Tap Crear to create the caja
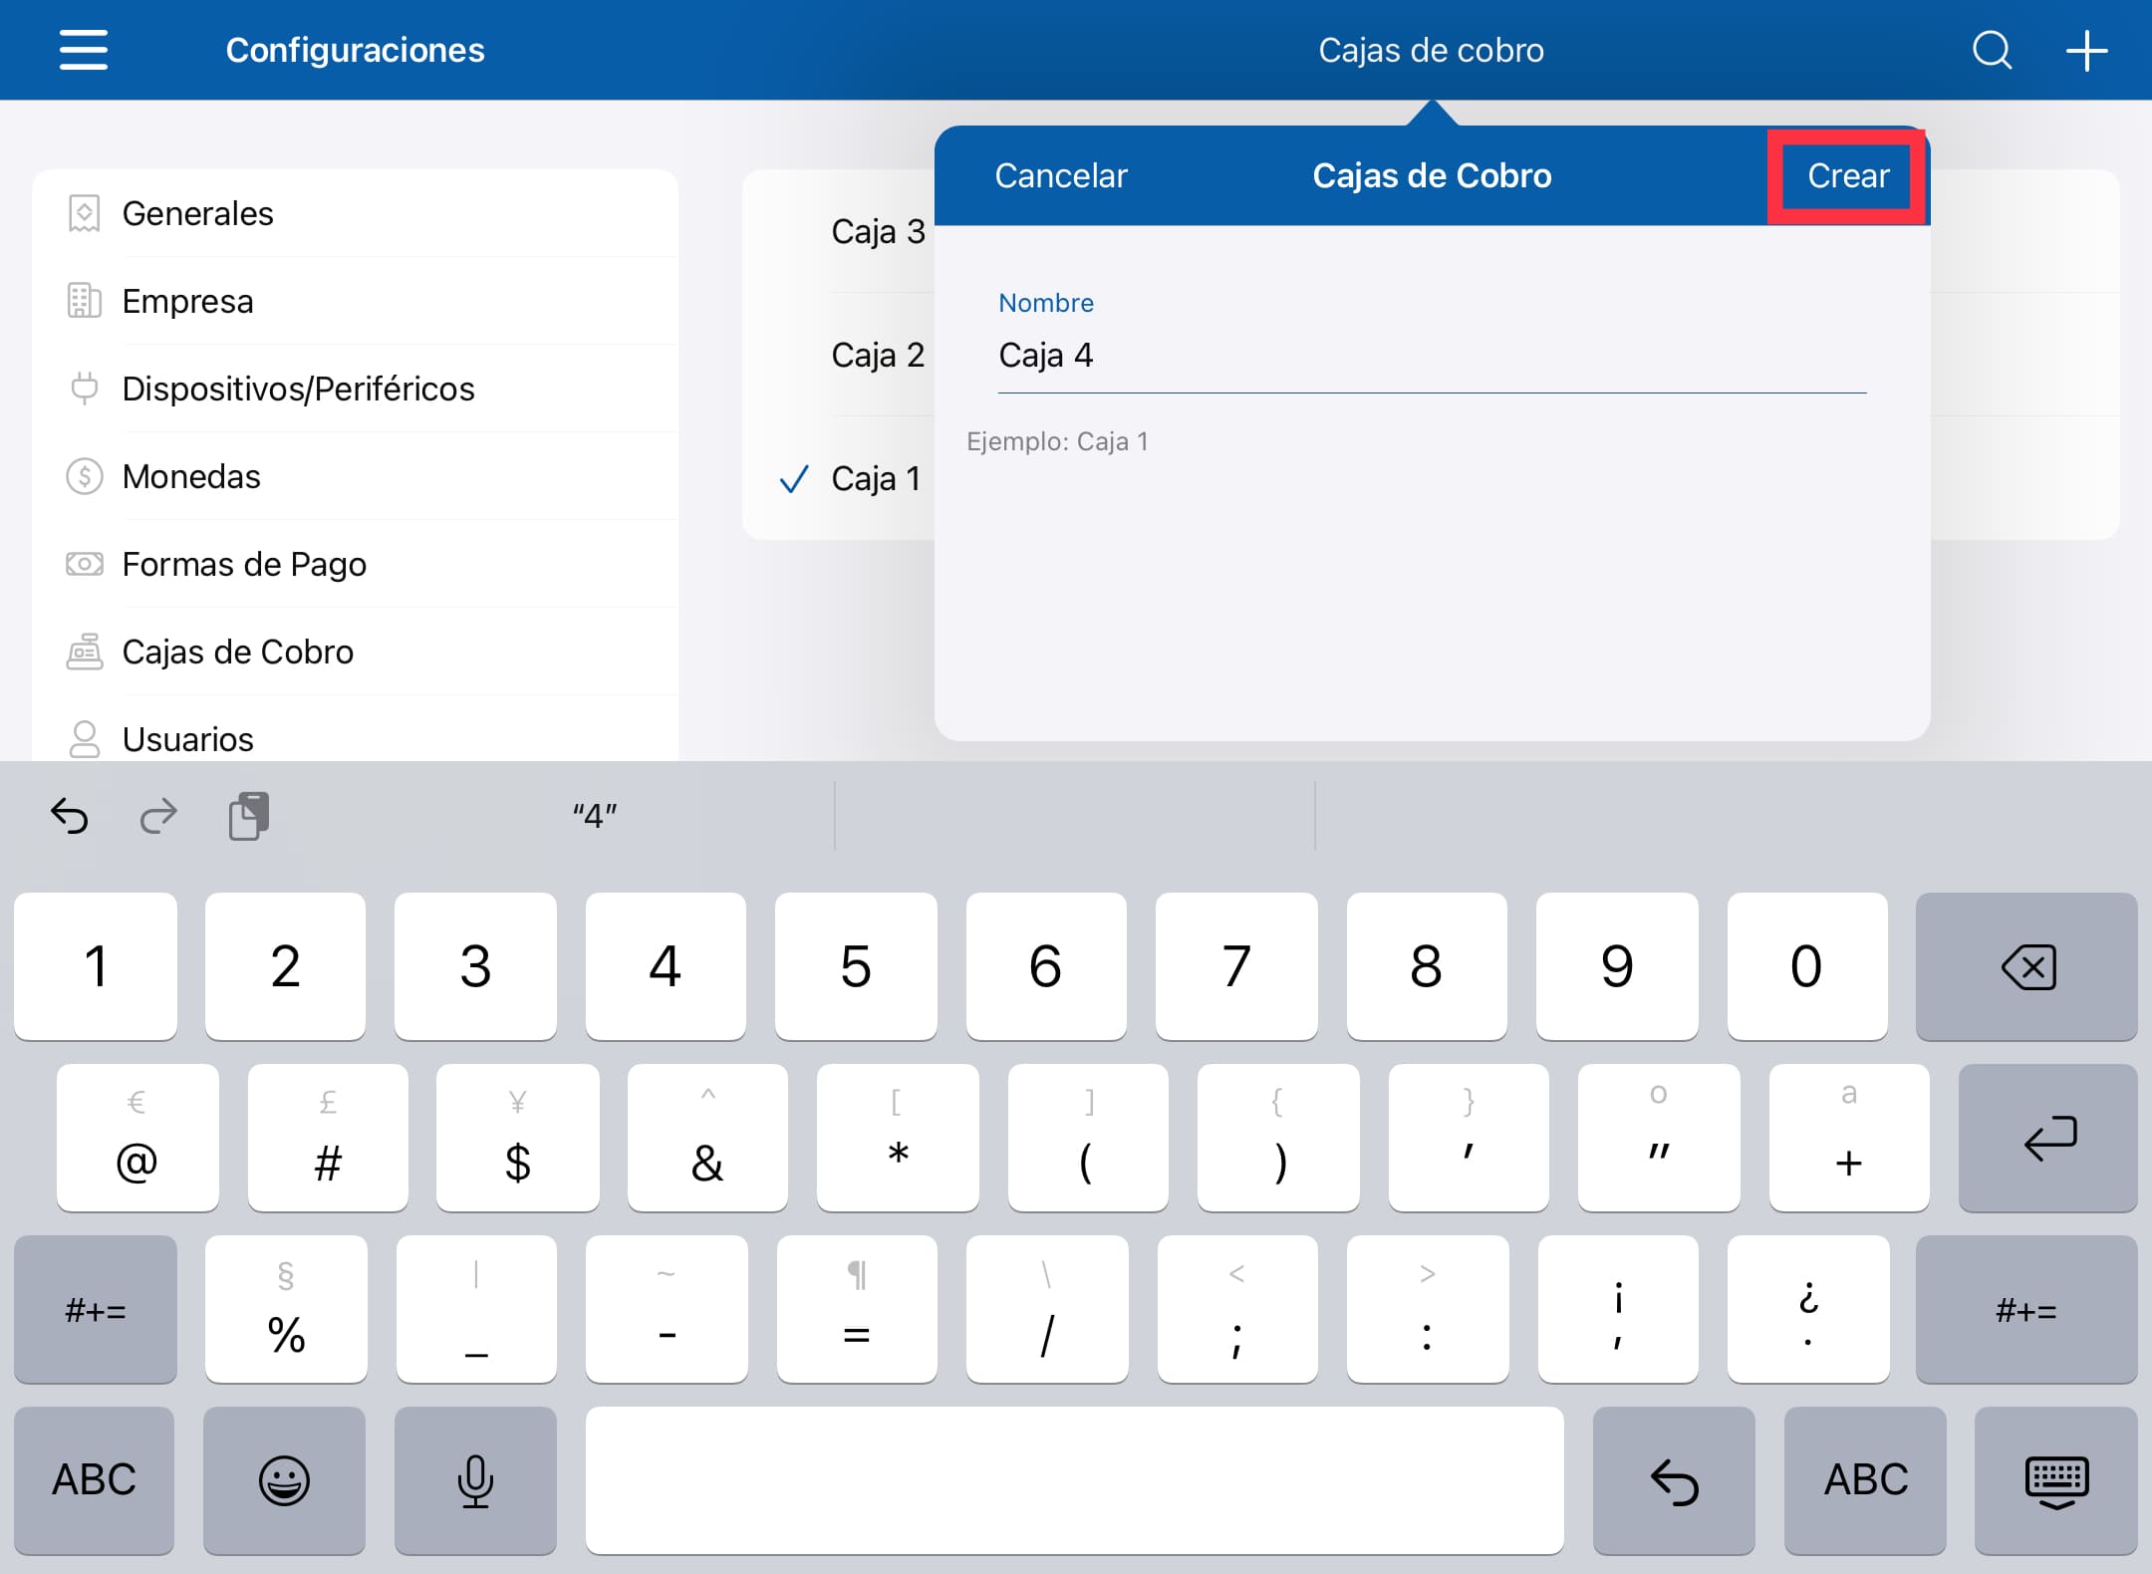 (x=1848, y=175)
